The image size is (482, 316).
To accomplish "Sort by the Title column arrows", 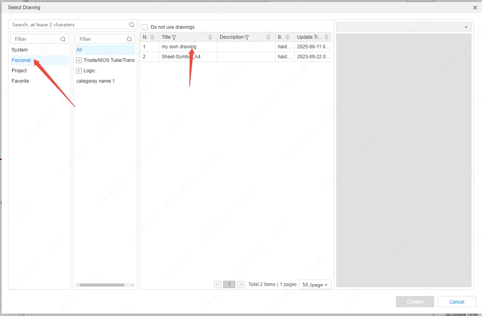I will 210,37.
